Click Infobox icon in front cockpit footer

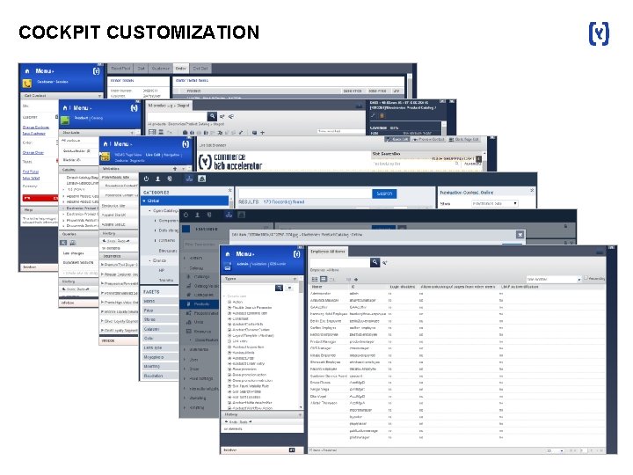pos(292,450)
